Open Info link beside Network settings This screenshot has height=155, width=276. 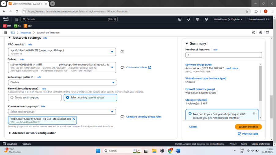coord(45,38)
